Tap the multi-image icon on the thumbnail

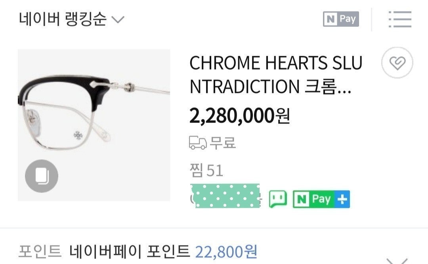[x=42, y=176]
